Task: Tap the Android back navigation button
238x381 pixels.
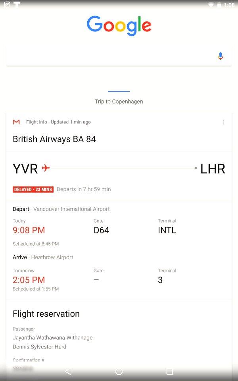Action: pyautogui.click(x=69, y=371)
